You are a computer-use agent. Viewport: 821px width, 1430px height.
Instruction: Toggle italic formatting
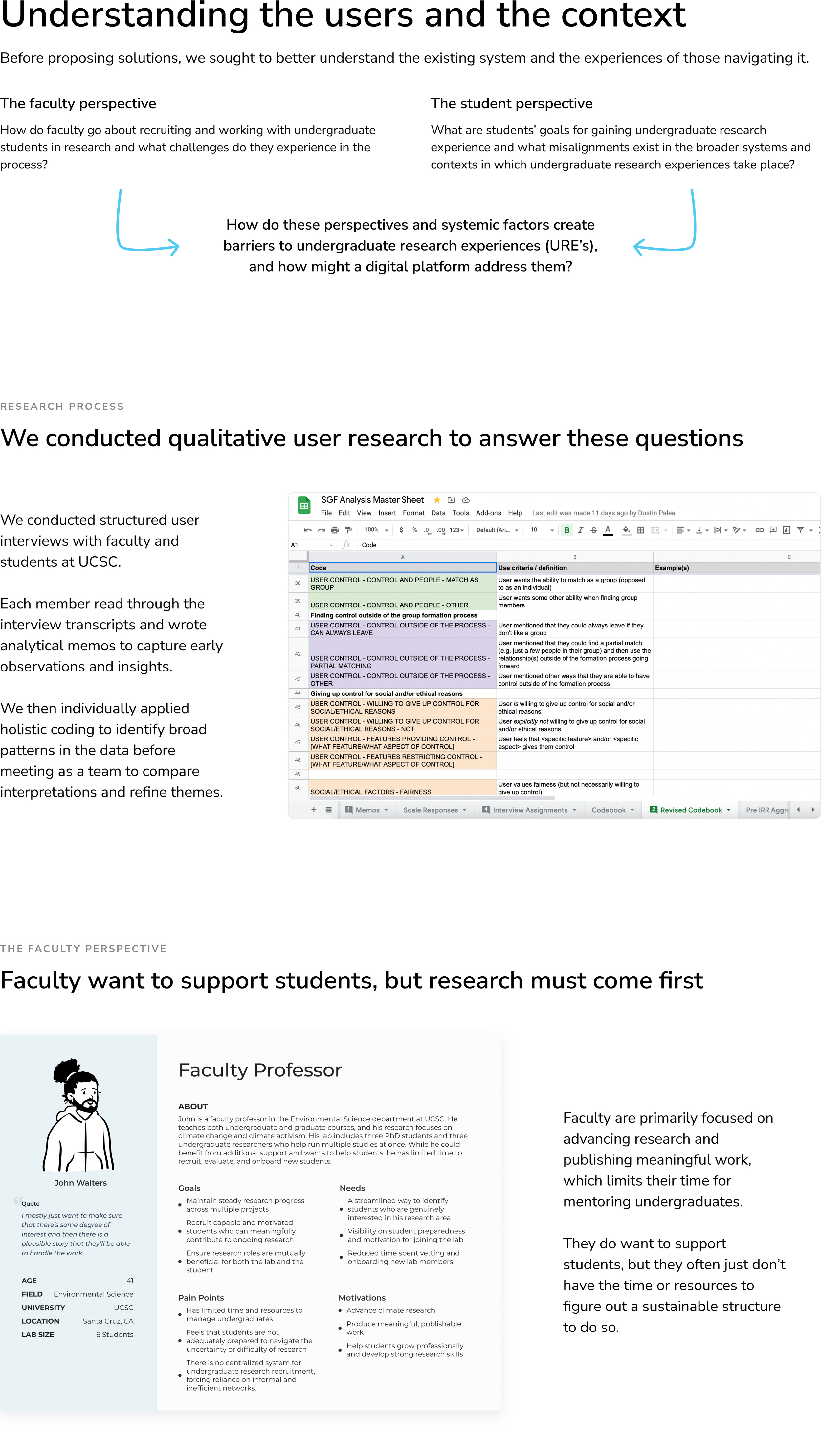point(580,530)
